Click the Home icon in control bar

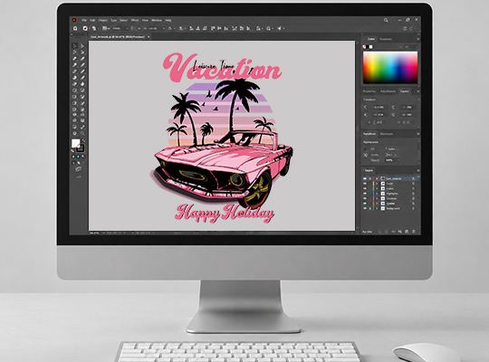click(x=75, y=28)
